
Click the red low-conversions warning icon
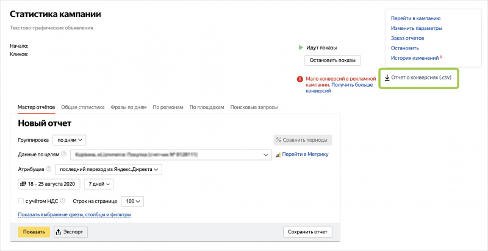300,79
